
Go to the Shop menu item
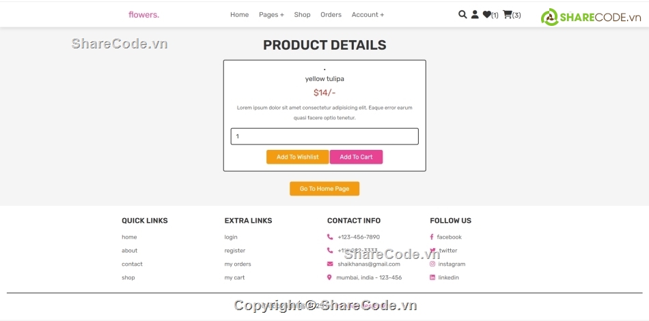[x=302, y=15]
